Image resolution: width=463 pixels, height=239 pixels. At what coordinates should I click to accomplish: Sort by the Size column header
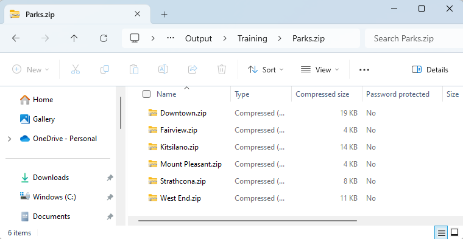pos(453,94)
